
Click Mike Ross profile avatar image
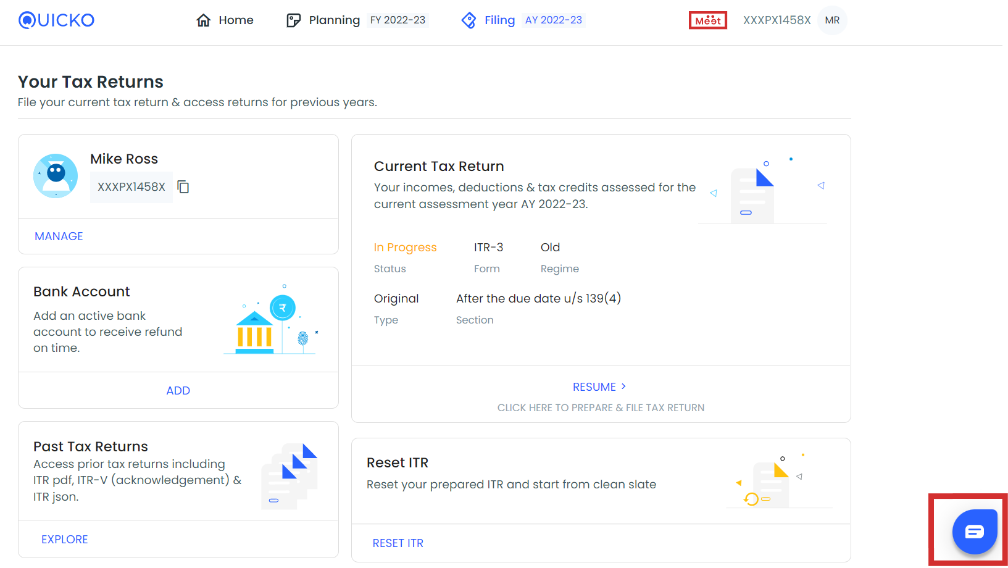[56, 176]
